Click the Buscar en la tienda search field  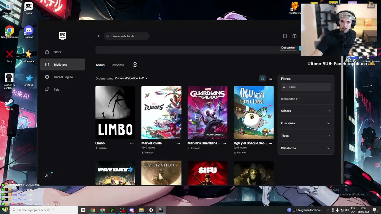click(127, 36)
